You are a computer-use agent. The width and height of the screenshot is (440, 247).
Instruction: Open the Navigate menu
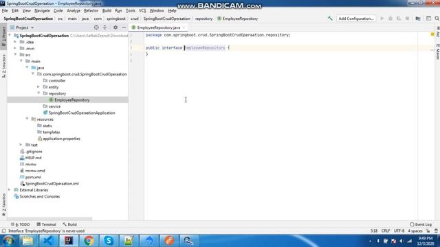42,11
